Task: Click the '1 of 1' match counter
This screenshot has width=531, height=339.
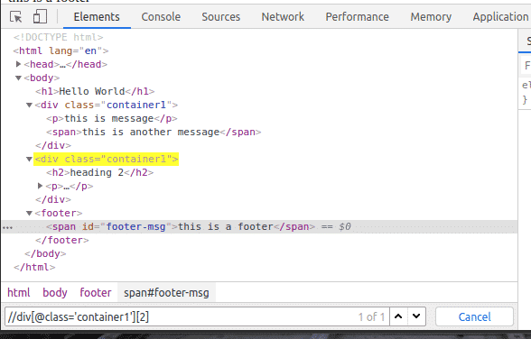Action: pyautogui.click(x=371, y=316)
